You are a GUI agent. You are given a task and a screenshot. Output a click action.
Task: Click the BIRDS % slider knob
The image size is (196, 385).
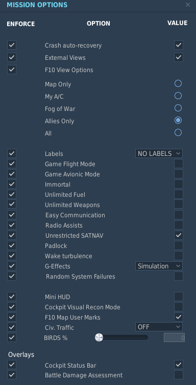coord(99,337)
